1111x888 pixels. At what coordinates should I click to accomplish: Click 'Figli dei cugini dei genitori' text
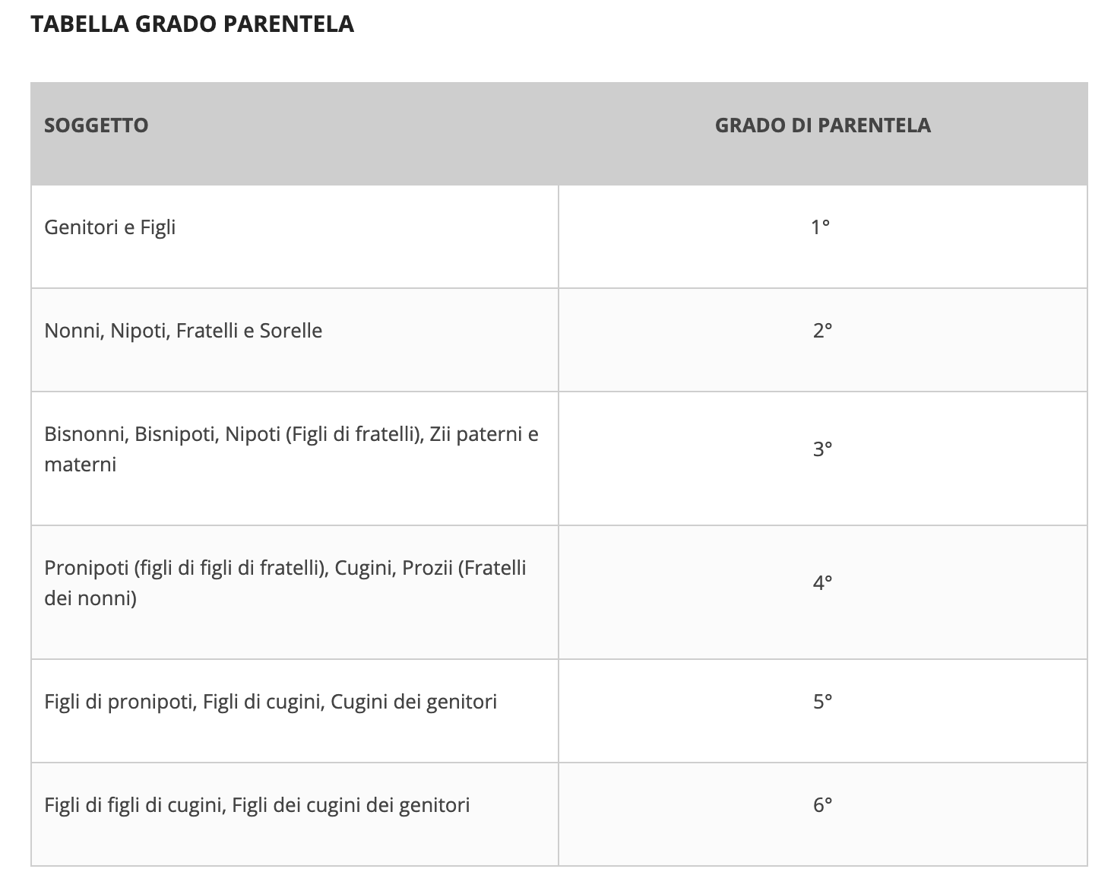[351, 805]
